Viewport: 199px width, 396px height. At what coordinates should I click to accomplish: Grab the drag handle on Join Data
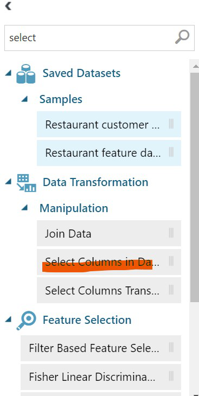[171, 233]
